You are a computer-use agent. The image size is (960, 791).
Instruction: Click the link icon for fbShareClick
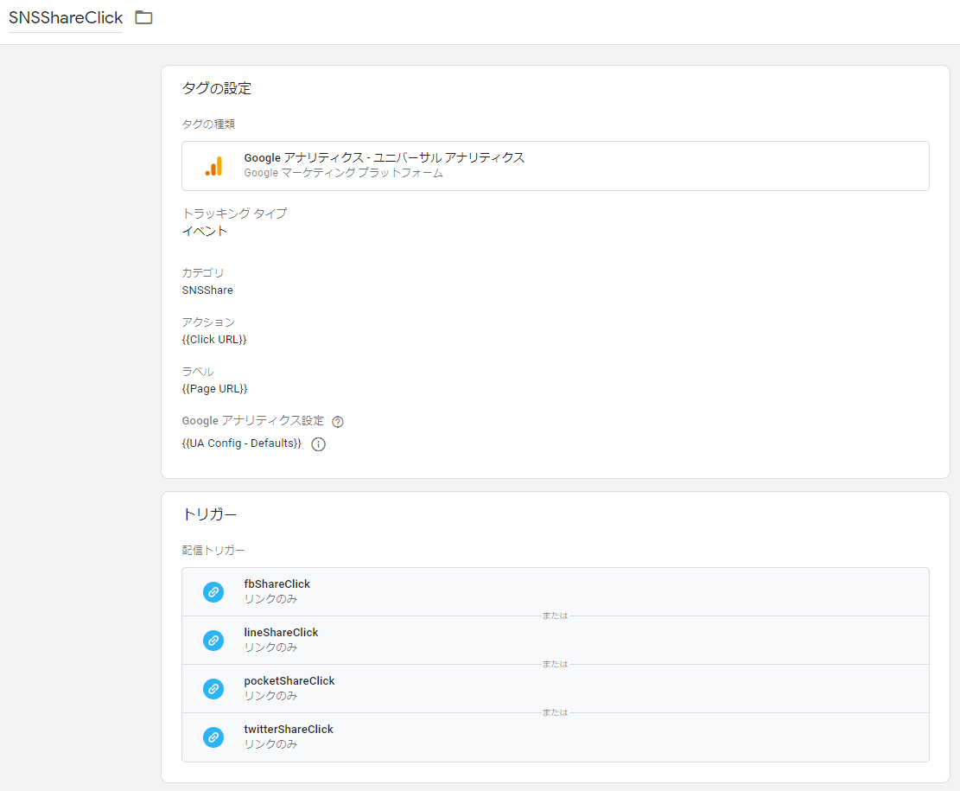213,592
